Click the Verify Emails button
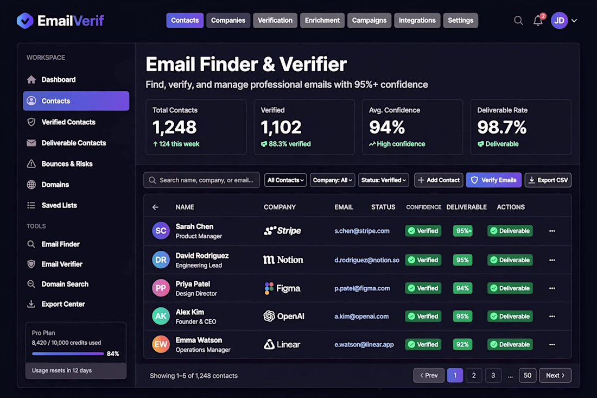 493,180
